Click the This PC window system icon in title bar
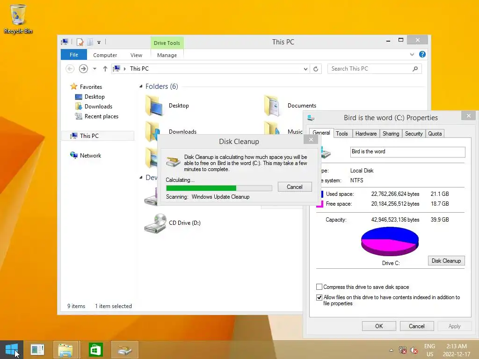Viewport: 479px width, 359px height. point(65,42)
